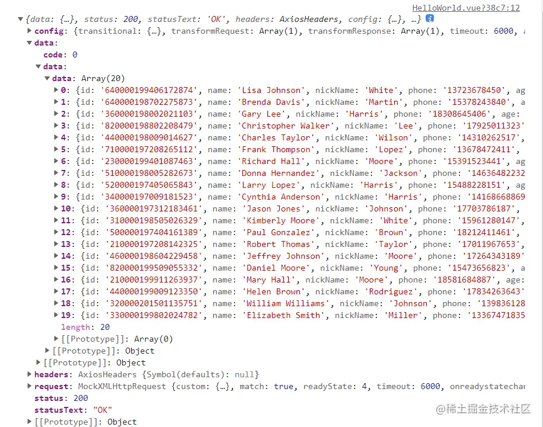The width and height of the screenshot is (543, 427).
Task: Click the readyState 4 value in request row
Action: click(365, 386)
